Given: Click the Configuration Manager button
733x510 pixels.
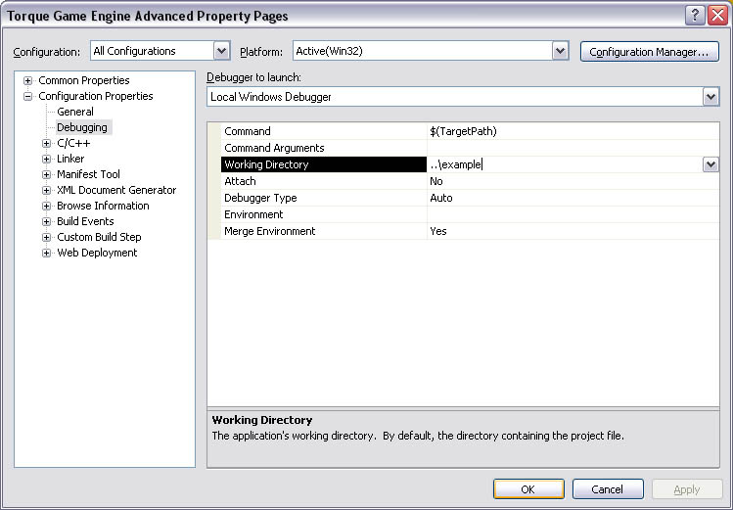Looking at the screenshot, I should coord(649,52).
